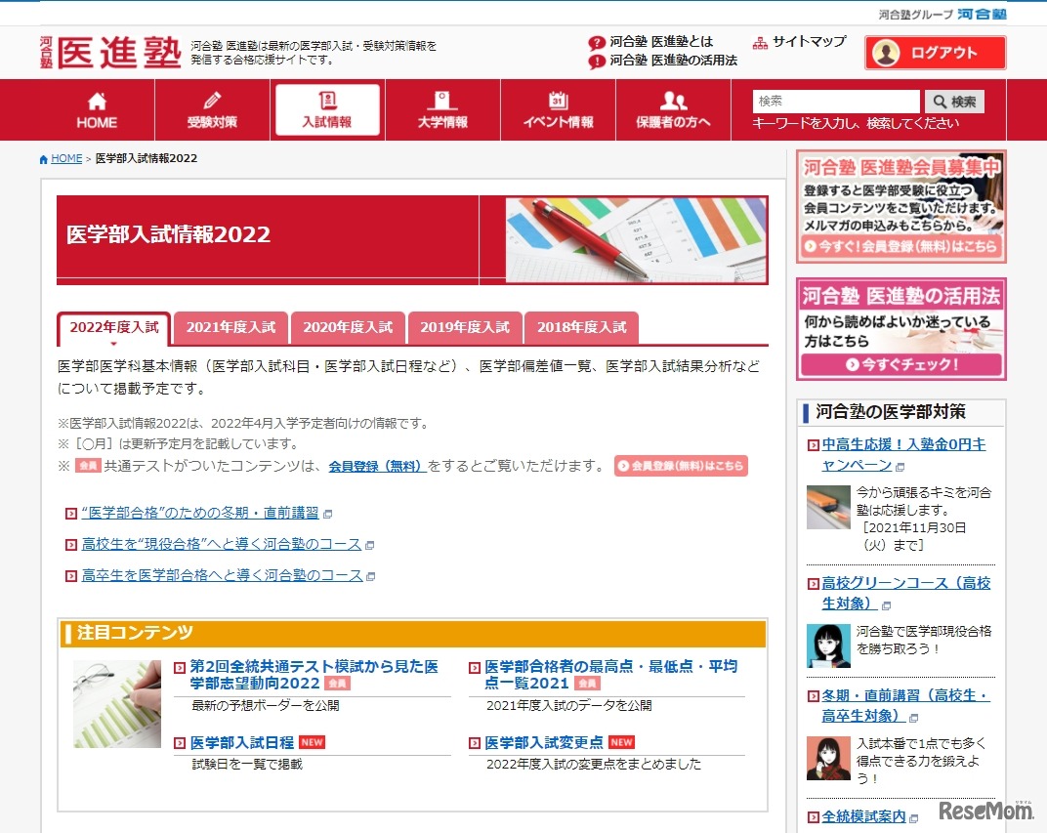Click the 河合塾グループ logo at top
The width and height of the screenshot is (1047, 833).
click(x=942, y=14)
